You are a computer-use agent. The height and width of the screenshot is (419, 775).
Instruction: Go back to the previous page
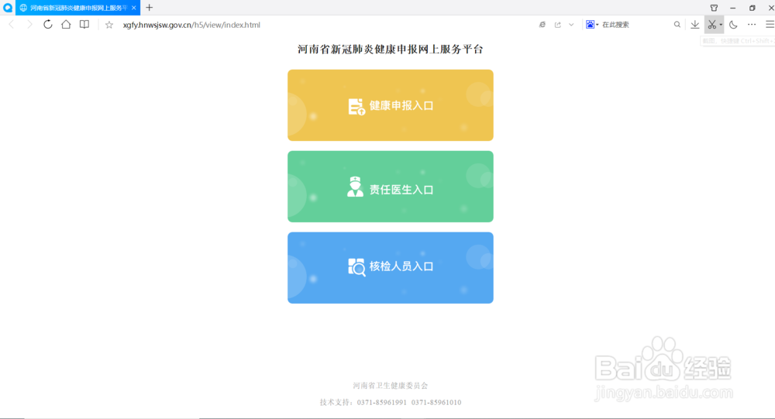pos(12,24)
